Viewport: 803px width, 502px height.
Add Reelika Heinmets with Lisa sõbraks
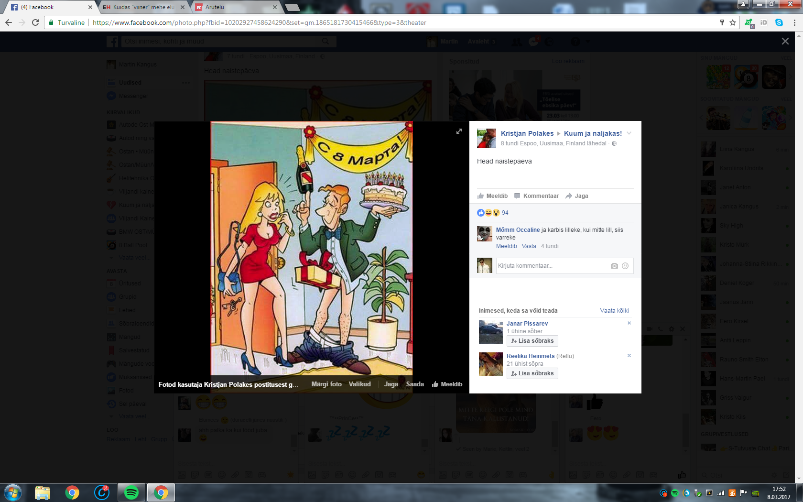[532, 373]
